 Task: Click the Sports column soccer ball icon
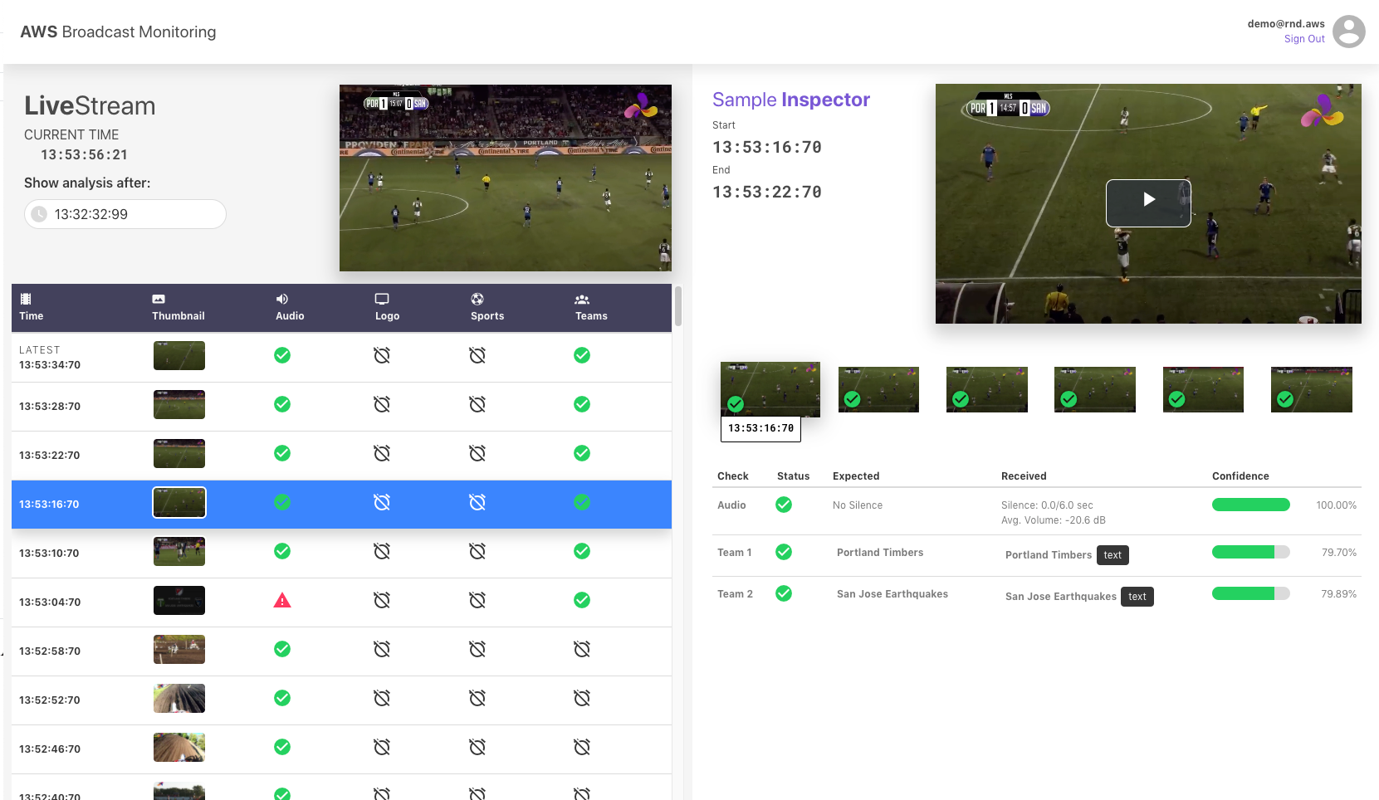click(x=477, y=299)
